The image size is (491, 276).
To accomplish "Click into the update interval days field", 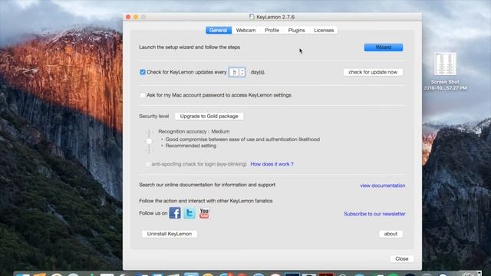I will coord(235,72).
